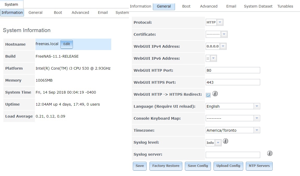The height and width of the screenshot is (176, 300).
Task: Expand the Language selection dropdown
Action: point(257,106)
